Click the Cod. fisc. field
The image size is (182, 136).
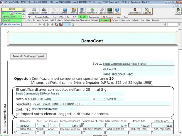point(54,109)
